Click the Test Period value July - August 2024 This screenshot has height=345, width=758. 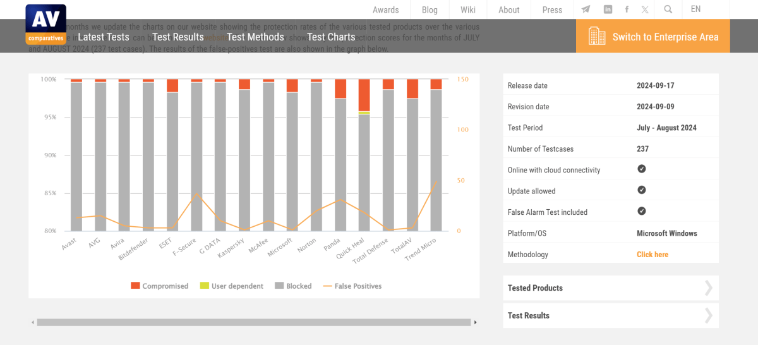666,128
